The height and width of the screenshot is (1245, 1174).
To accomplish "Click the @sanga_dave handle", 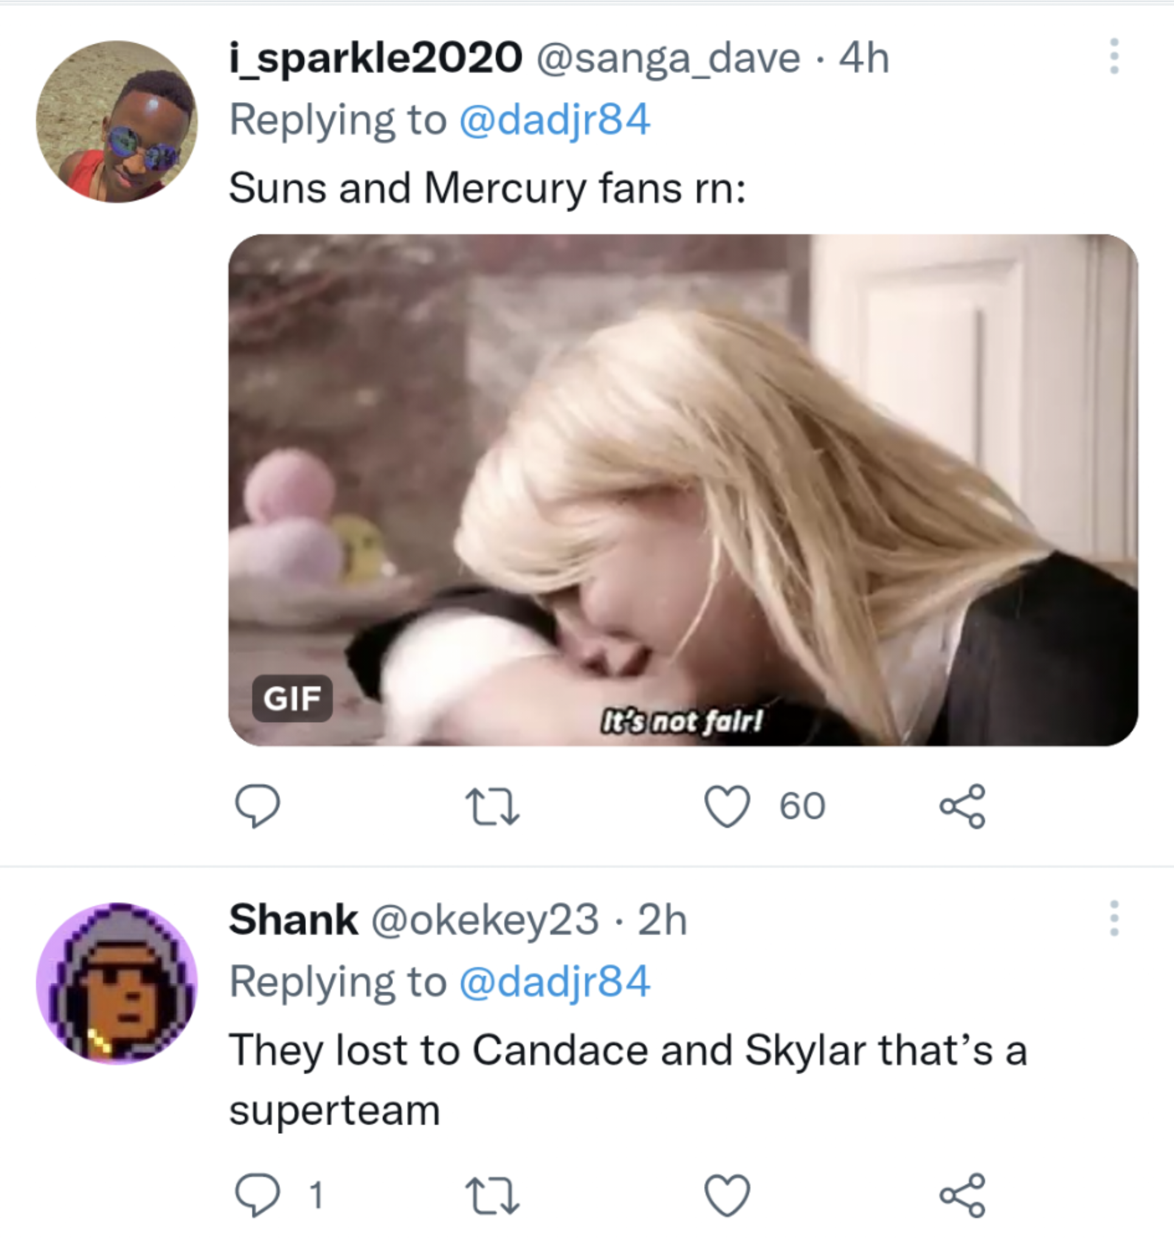I will (x=668, y=58).
